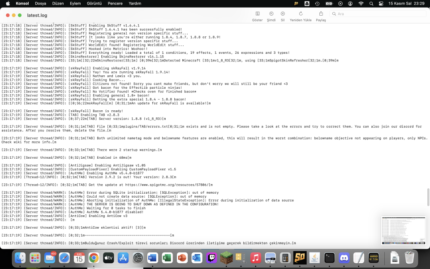Open the Dosya menu
The height and width of the screenshot is (269, 430).
(41, 4)
